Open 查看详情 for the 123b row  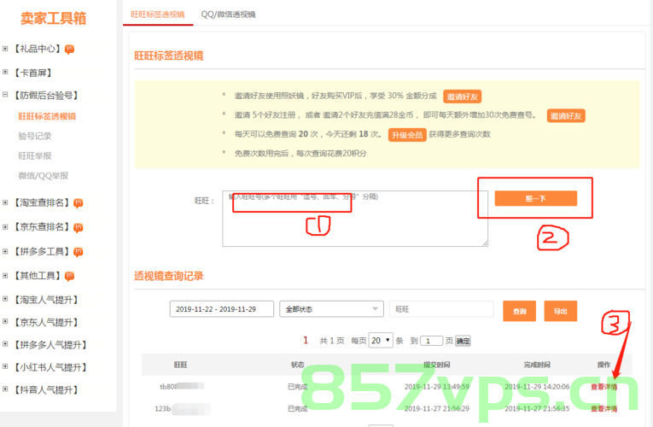pyautogui.click(x=603, y=409)
